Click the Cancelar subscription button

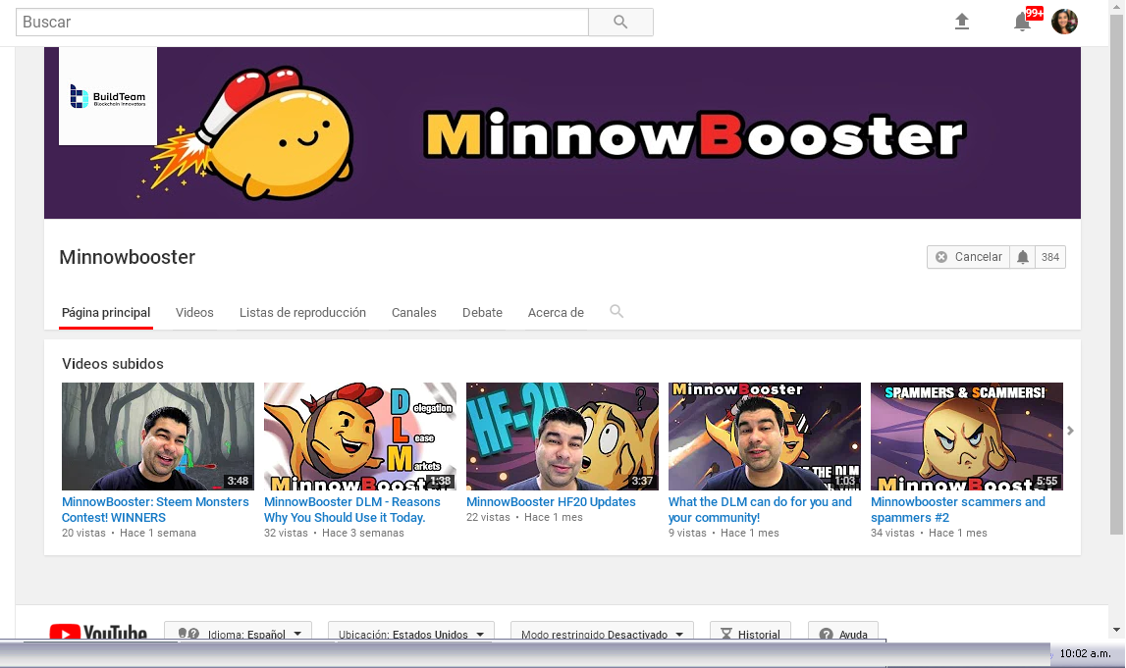tap(969, 257)
